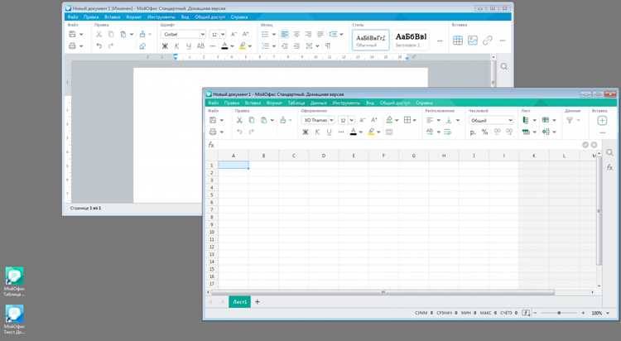This screenshot has height=341, width=621.
Task: Click spreadsheet formula bar input
Action: tap(398, 145)
